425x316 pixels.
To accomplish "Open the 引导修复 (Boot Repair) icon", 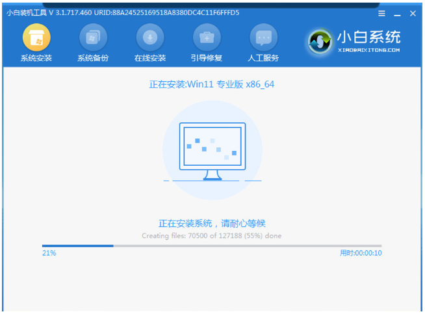I will pos(207,38).
